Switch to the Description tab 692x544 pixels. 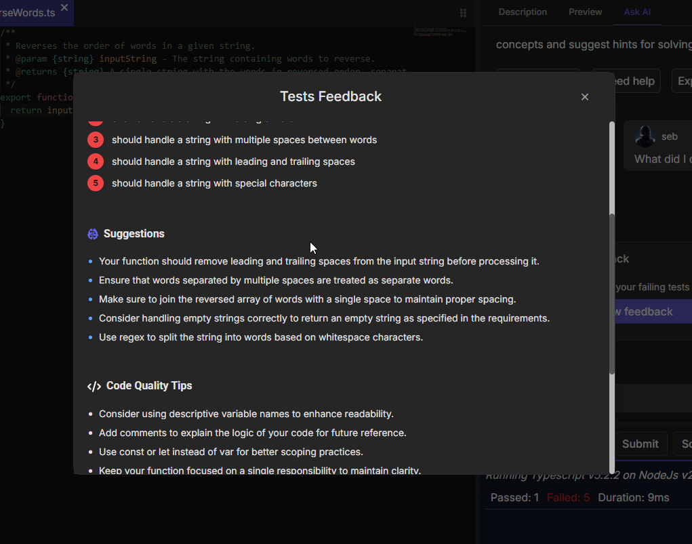point(523,12)
